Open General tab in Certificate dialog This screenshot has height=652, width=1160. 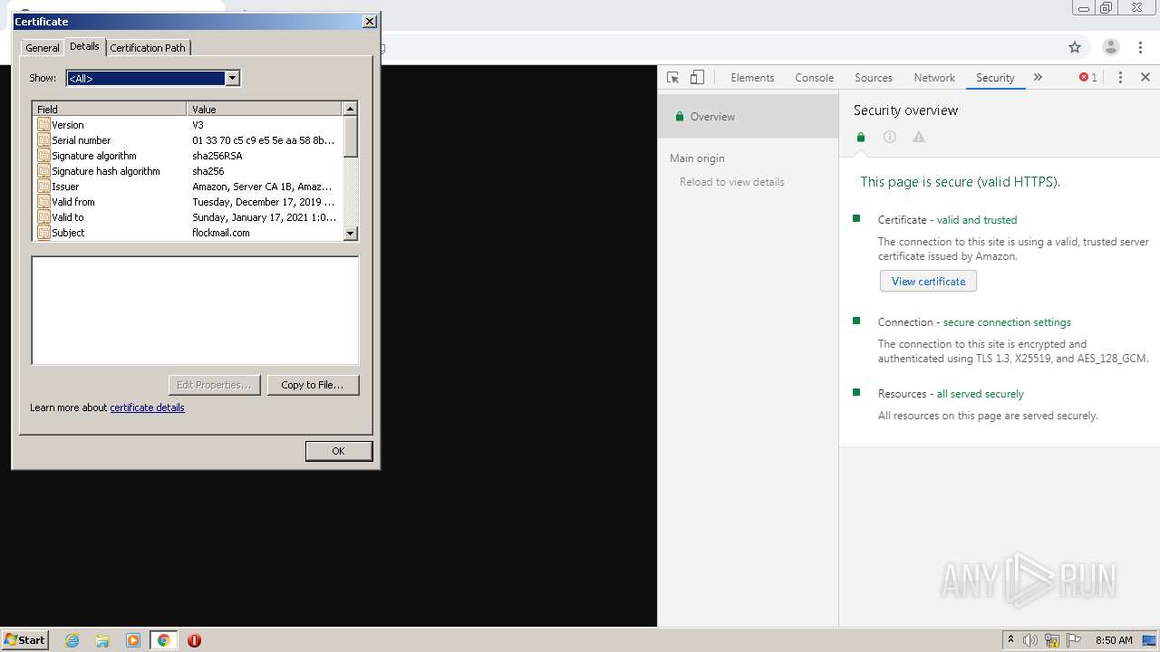click(x=43, y=48)
